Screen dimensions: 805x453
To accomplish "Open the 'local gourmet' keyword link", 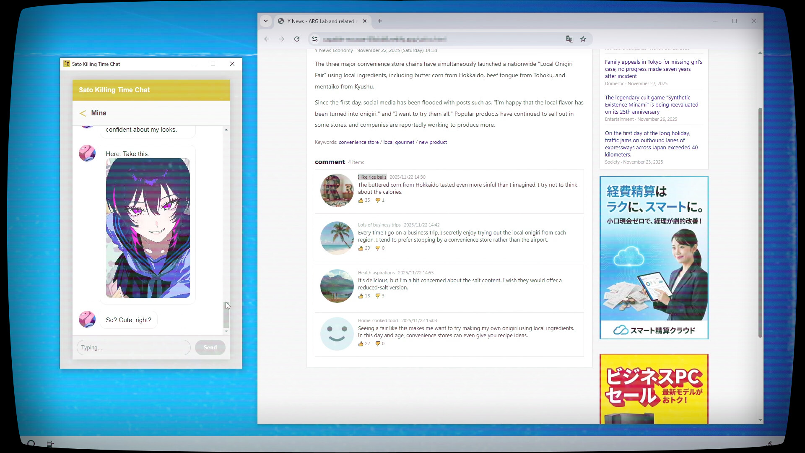I will 398,142.
